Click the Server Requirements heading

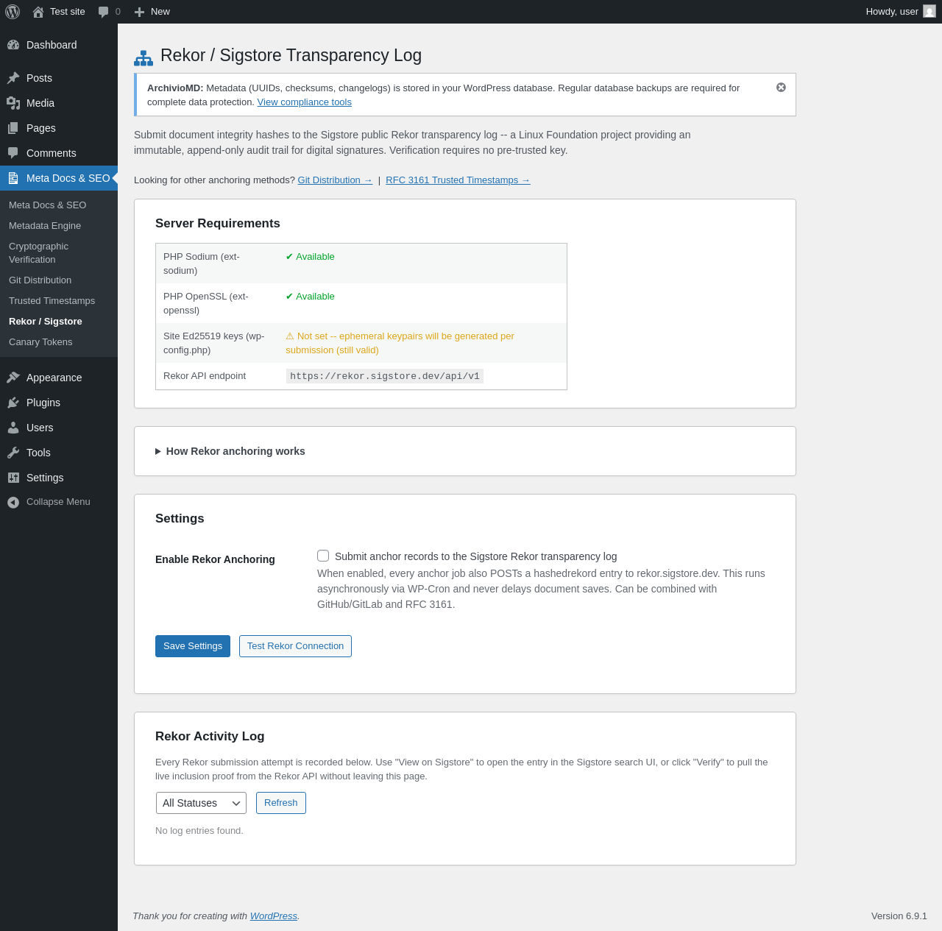point(218,224)
